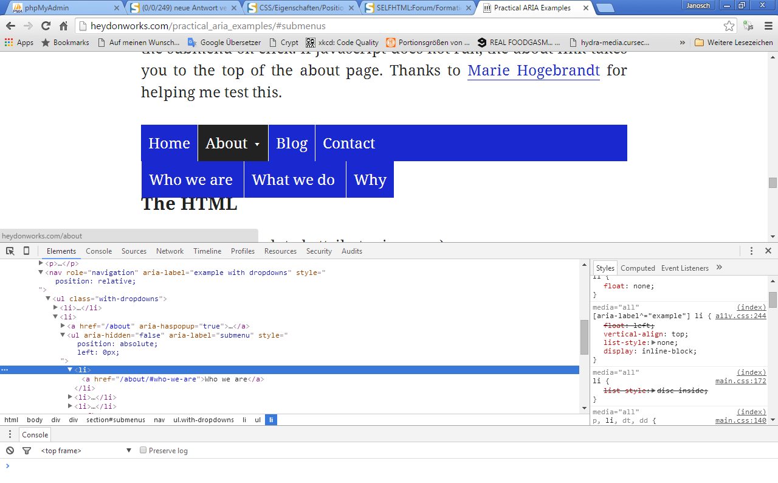Open the About menu dropdown on page
The width and height of the screenshot is (778, 483).
(x=233, y=143)
